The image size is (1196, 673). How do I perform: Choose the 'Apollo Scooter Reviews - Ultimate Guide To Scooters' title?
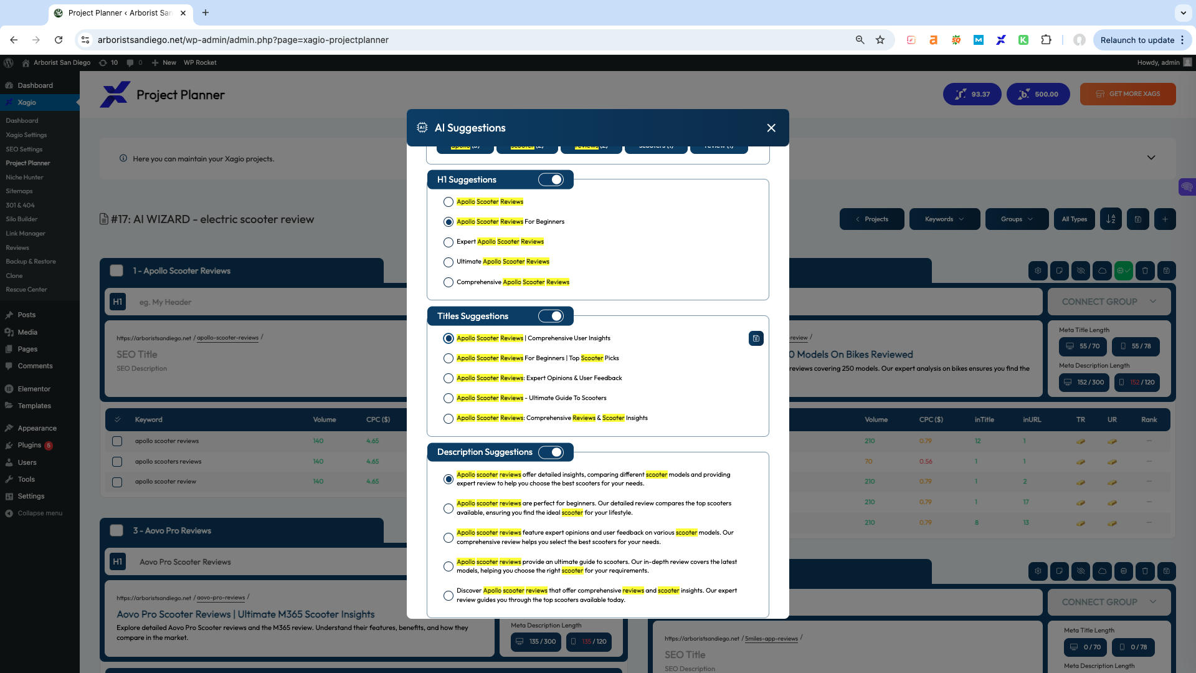(448, 398)
